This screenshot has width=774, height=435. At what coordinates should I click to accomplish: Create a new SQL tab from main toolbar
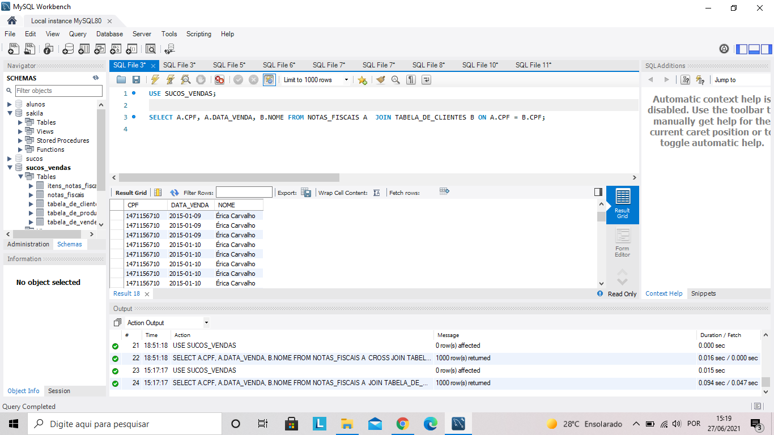pos(14,49)
